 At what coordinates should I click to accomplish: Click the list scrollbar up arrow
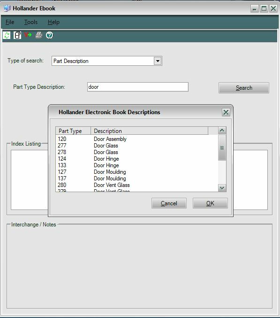tap(222, 131)
